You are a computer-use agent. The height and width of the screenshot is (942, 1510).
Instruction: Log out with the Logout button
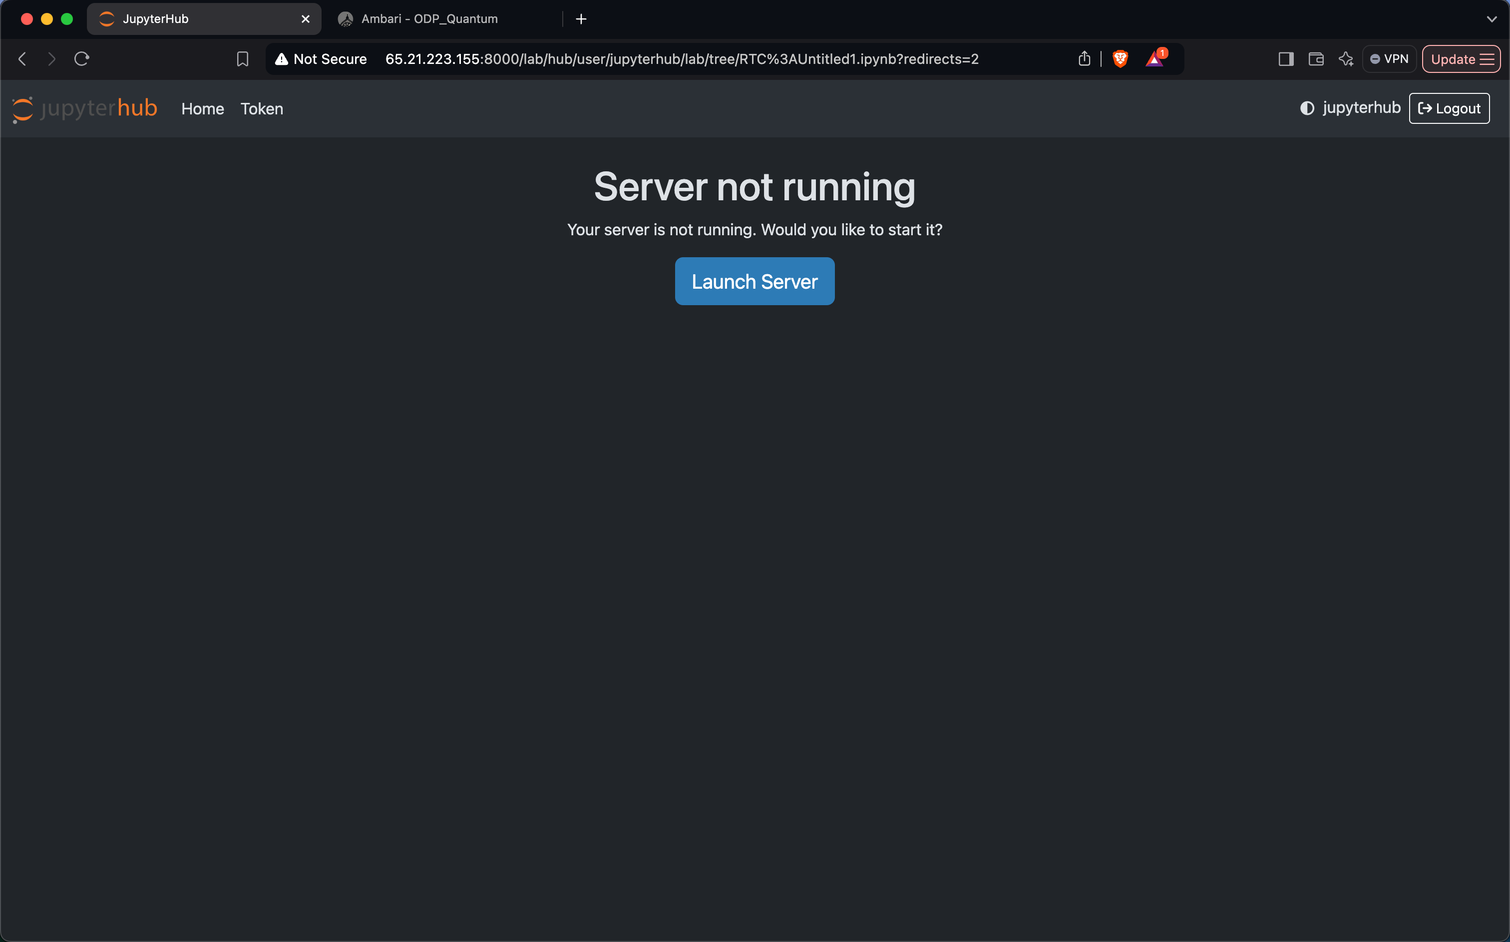(x=1449, y=108)
